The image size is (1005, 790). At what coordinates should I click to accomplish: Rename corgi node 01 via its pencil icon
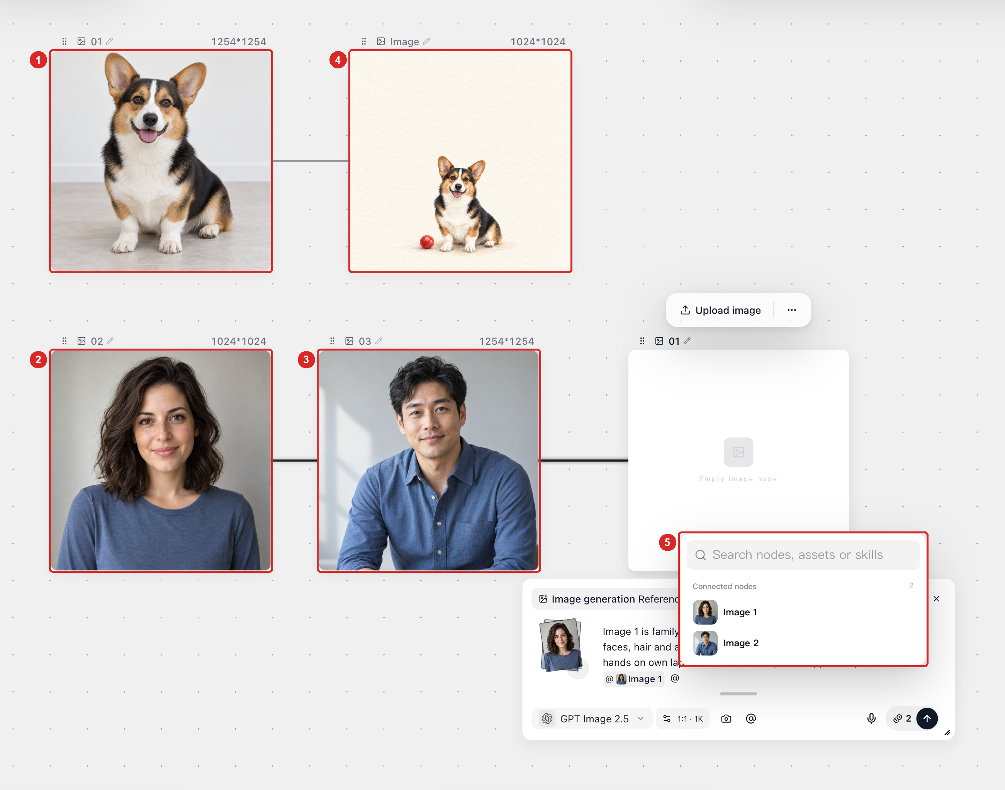(x=109, y=42)
